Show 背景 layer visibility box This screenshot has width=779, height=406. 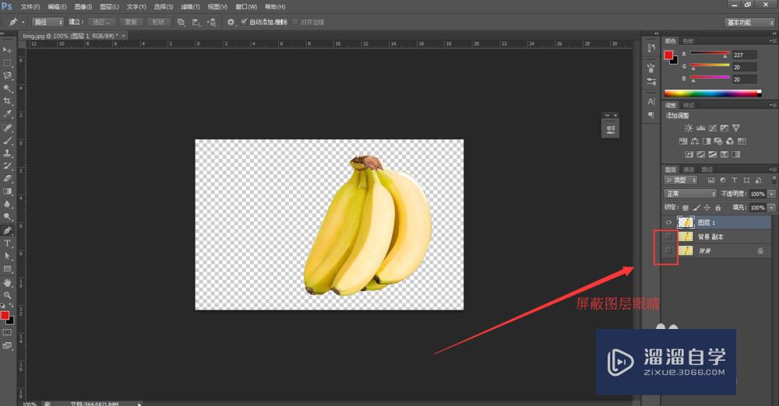tap(668, 250)
